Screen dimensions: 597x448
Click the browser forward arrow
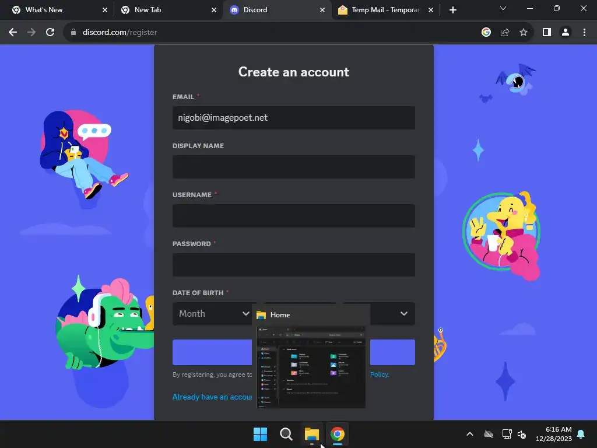click(31, 33)
